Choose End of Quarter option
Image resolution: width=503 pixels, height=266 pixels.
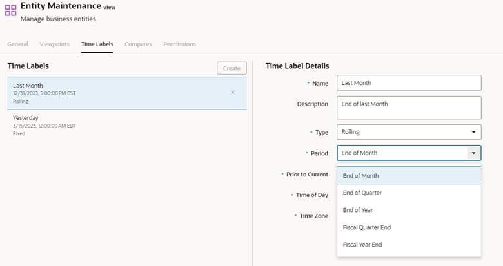409,193
